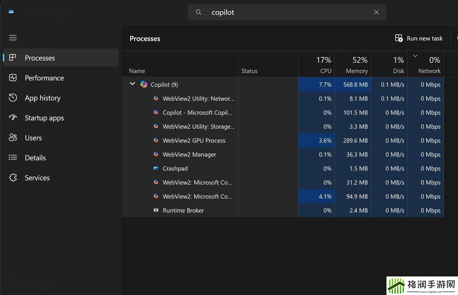Click inside the copilot search field

click(x=286, y=12)
